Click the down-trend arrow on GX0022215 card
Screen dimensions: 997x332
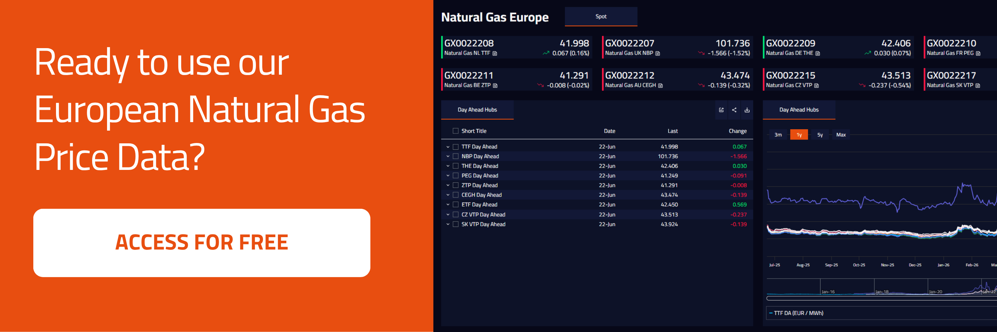click(x=862, y=85)
